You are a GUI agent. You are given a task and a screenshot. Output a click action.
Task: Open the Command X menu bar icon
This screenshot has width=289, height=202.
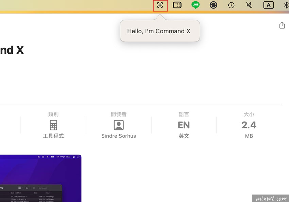pyautogui.click(x=160, y=5)
